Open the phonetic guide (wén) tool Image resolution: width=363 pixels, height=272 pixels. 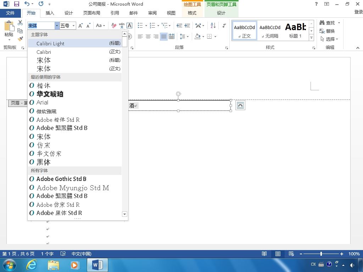coord(122,25)
